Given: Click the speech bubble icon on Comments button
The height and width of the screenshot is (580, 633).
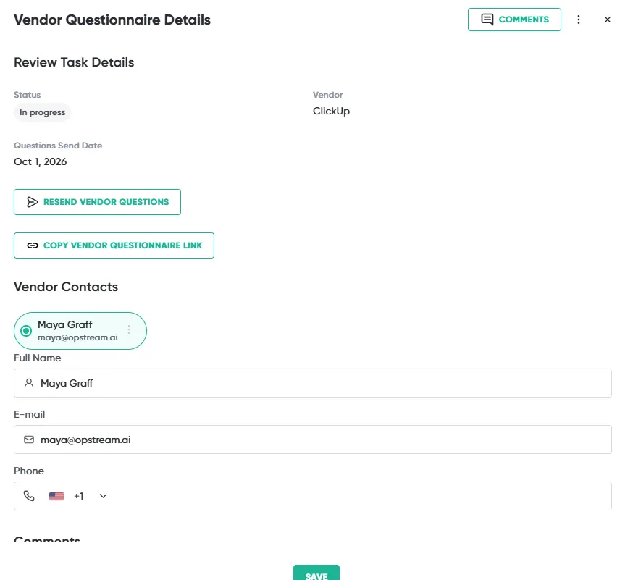Looking at the screenshot, I should click(x=487, y=20).
